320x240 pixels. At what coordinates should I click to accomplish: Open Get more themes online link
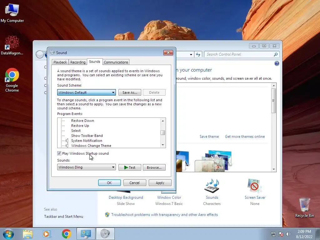245,137
